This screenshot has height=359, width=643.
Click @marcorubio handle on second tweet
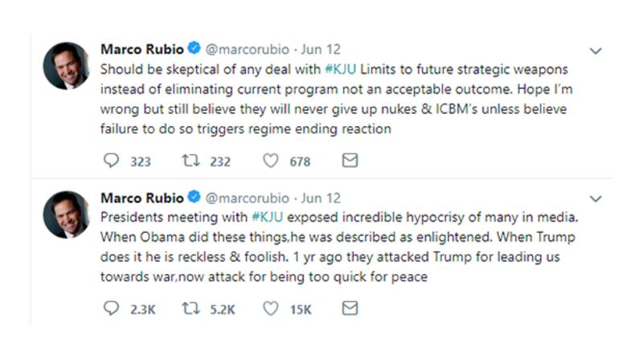[249, 198]
